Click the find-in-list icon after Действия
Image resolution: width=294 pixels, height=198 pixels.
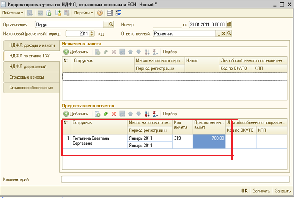point(30,13)
